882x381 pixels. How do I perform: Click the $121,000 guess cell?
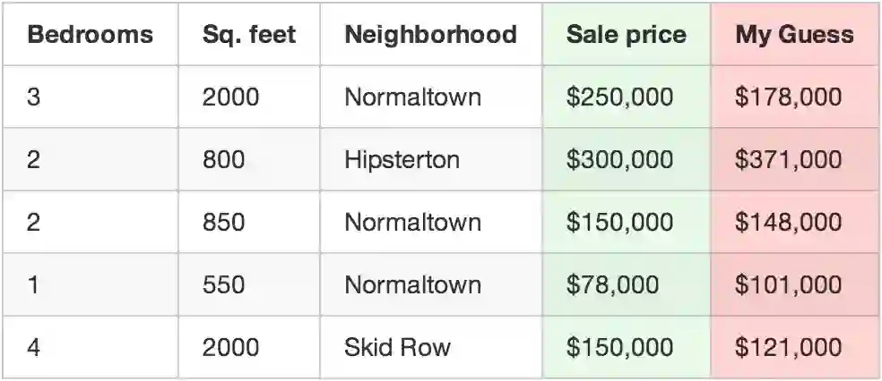point(788,347)
